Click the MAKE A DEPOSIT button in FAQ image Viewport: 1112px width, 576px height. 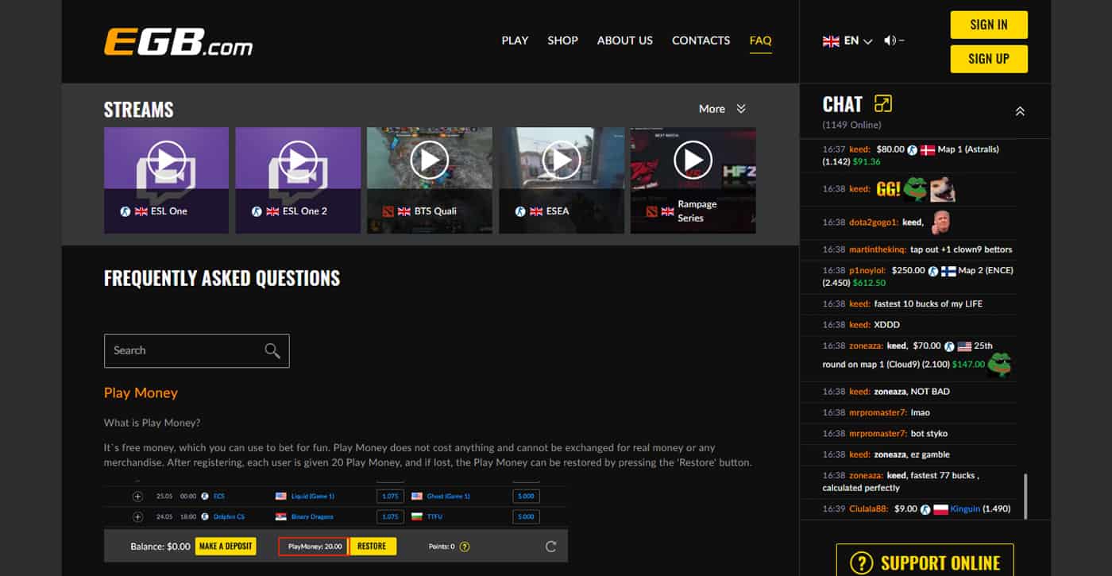tap(226, 547)
